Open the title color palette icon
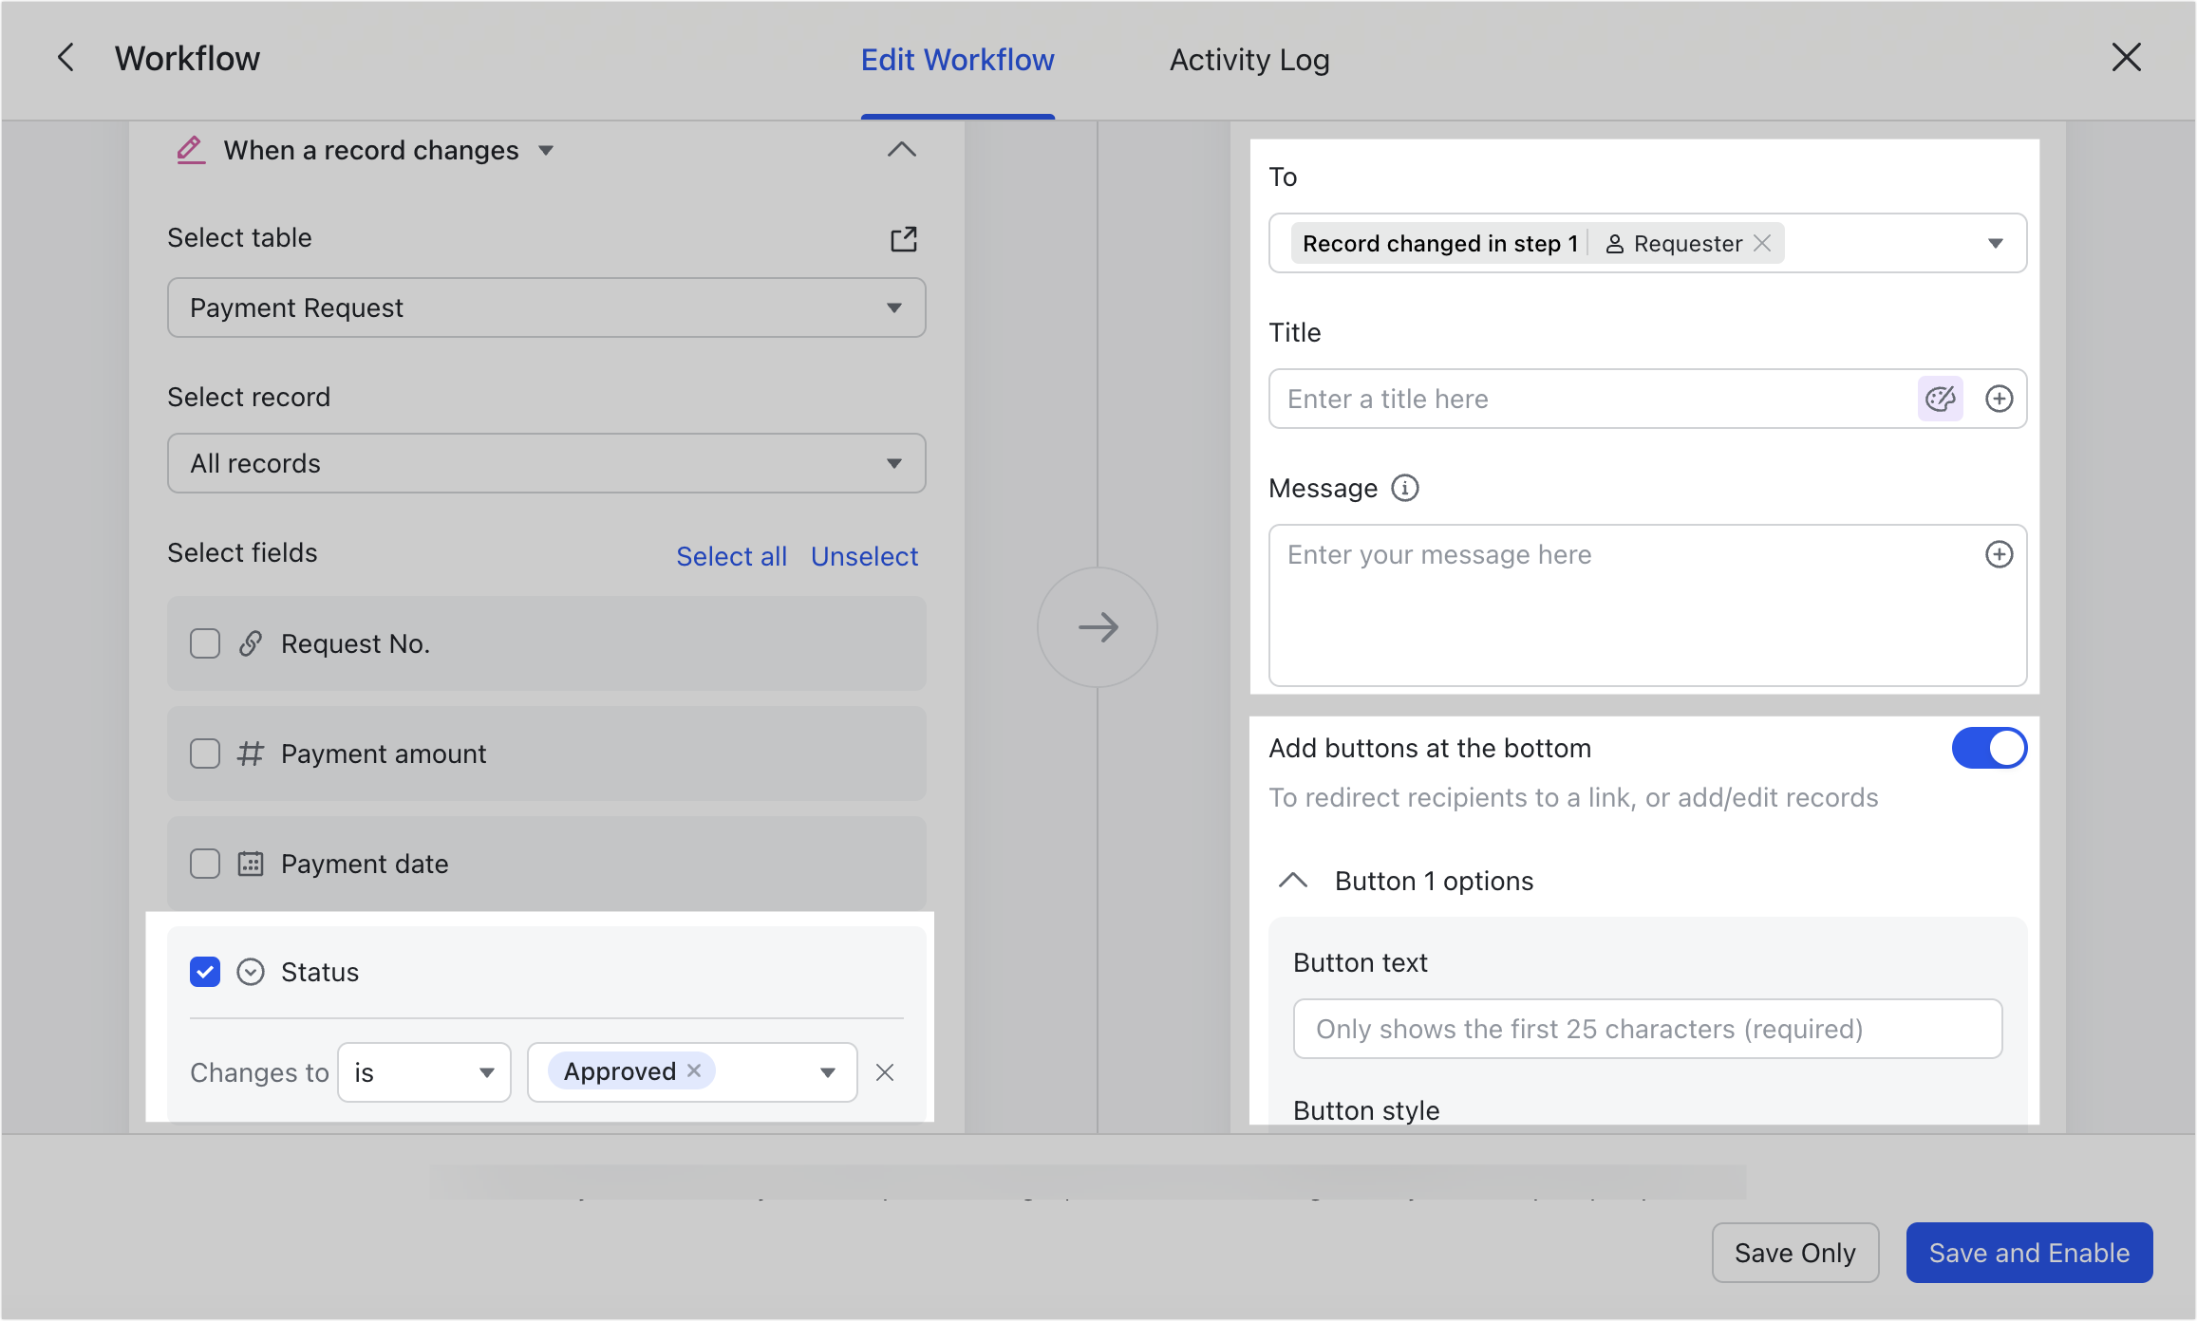The height and width of the screenshot is (1321, 2197). click(1941, 399)
